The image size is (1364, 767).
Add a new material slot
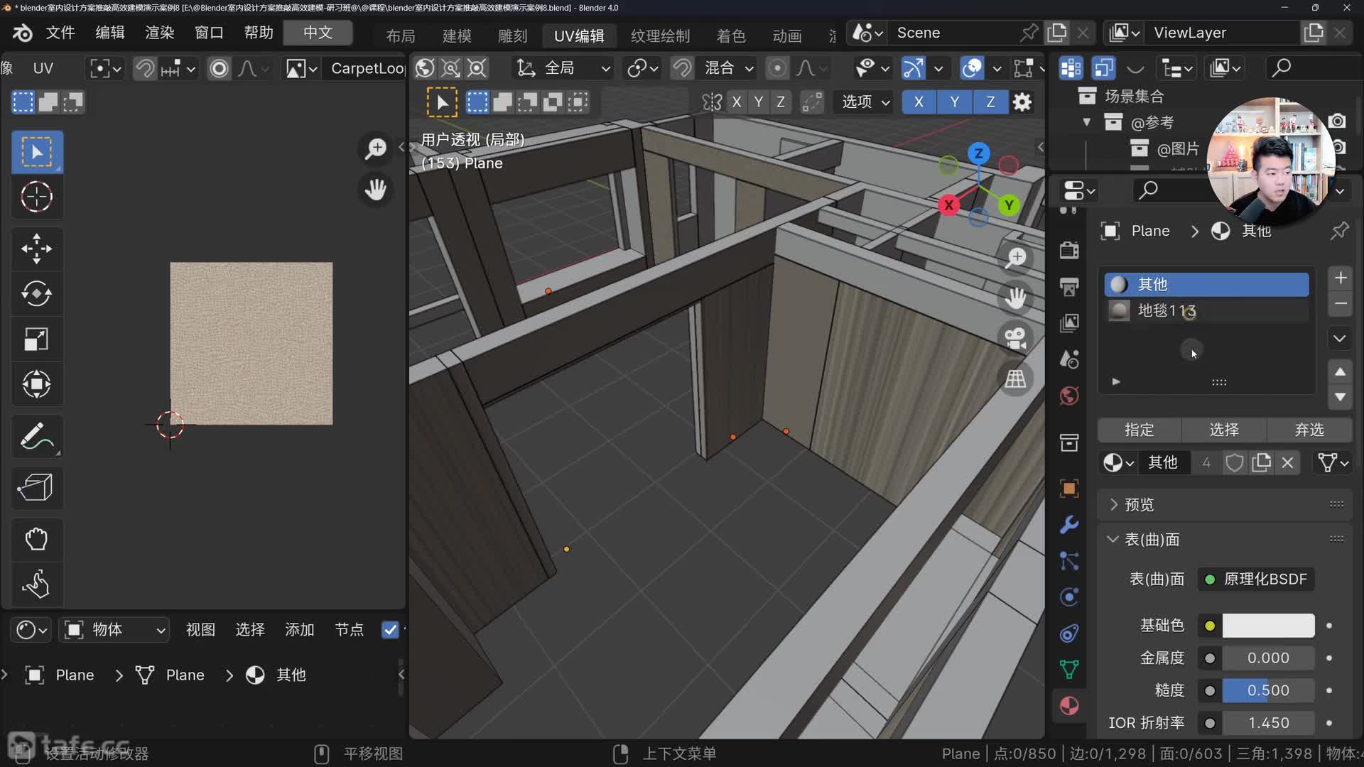click(1340, 278)
